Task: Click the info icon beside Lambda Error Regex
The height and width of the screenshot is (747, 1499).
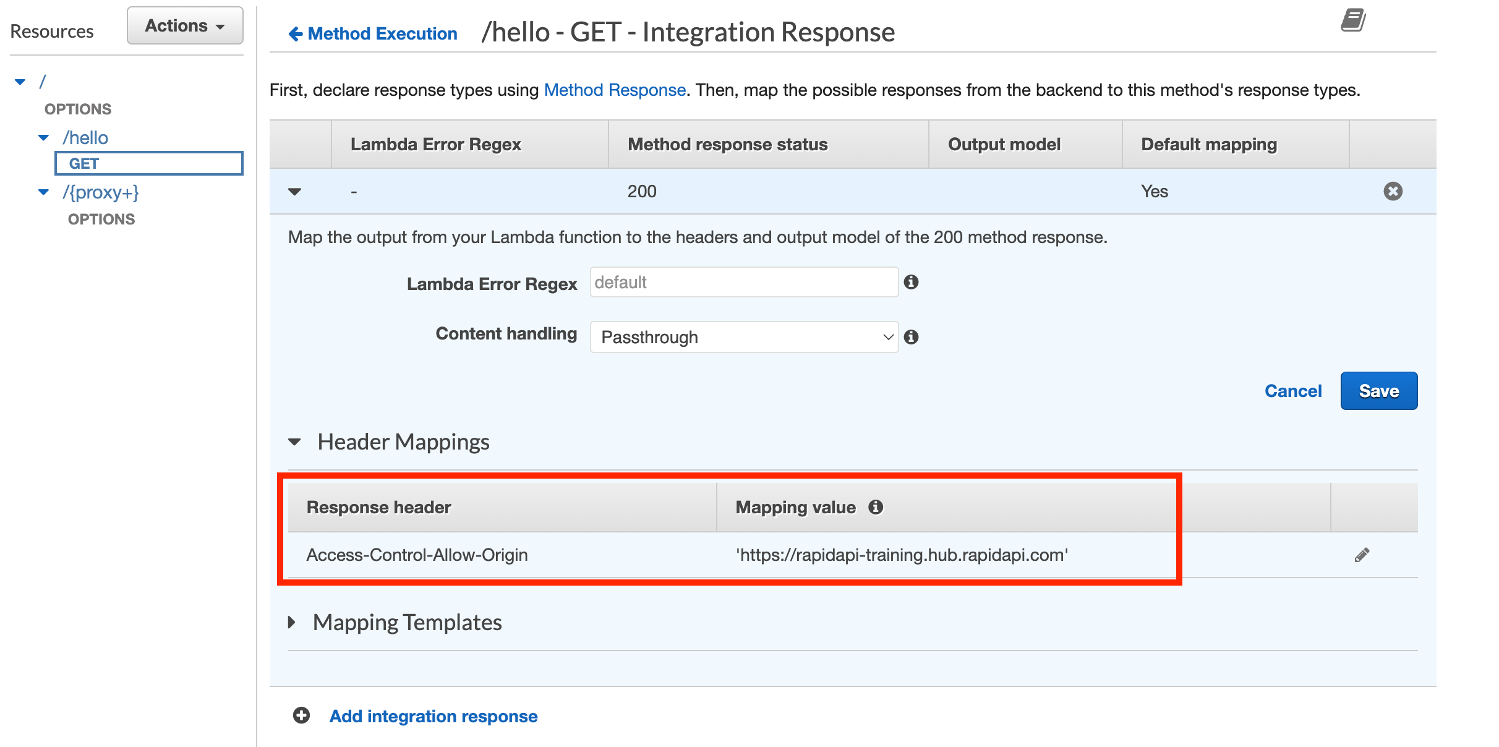Action: pos(911,282)
